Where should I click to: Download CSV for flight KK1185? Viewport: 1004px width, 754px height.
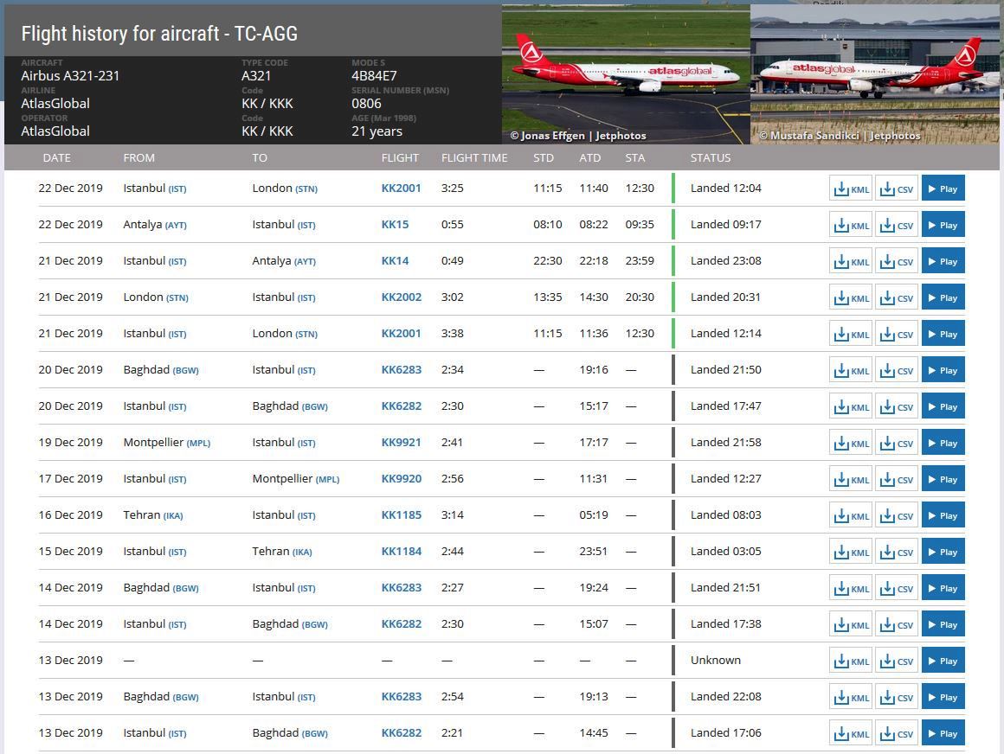(x=897, y=515)
